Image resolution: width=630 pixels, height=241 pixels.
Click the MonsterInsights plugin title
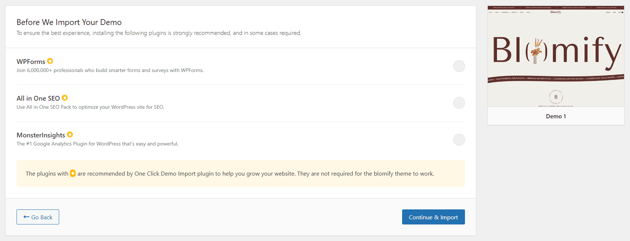point(41,135)
